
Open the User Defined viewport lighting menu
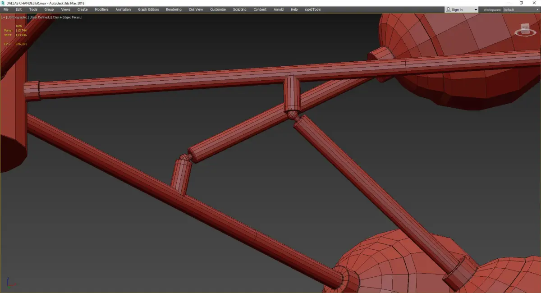click(x=40, y=17)
